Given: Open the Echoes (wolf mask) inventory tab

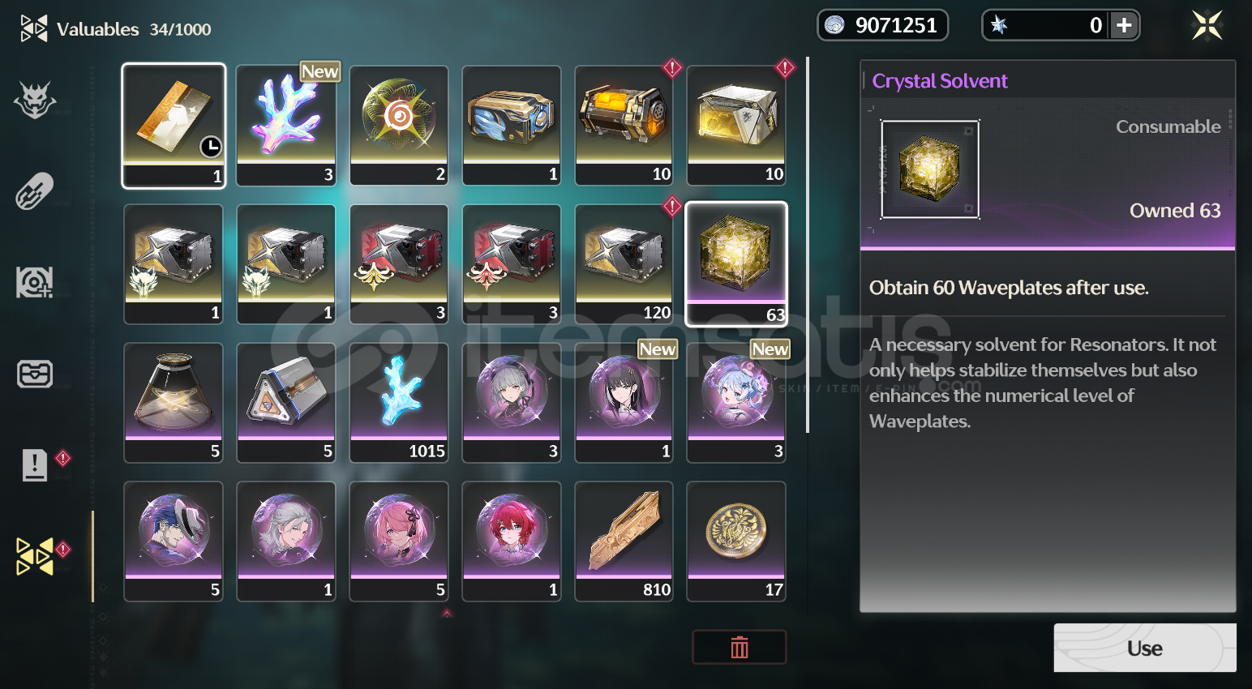Looking at the screenshot, I should click(35, 101).
